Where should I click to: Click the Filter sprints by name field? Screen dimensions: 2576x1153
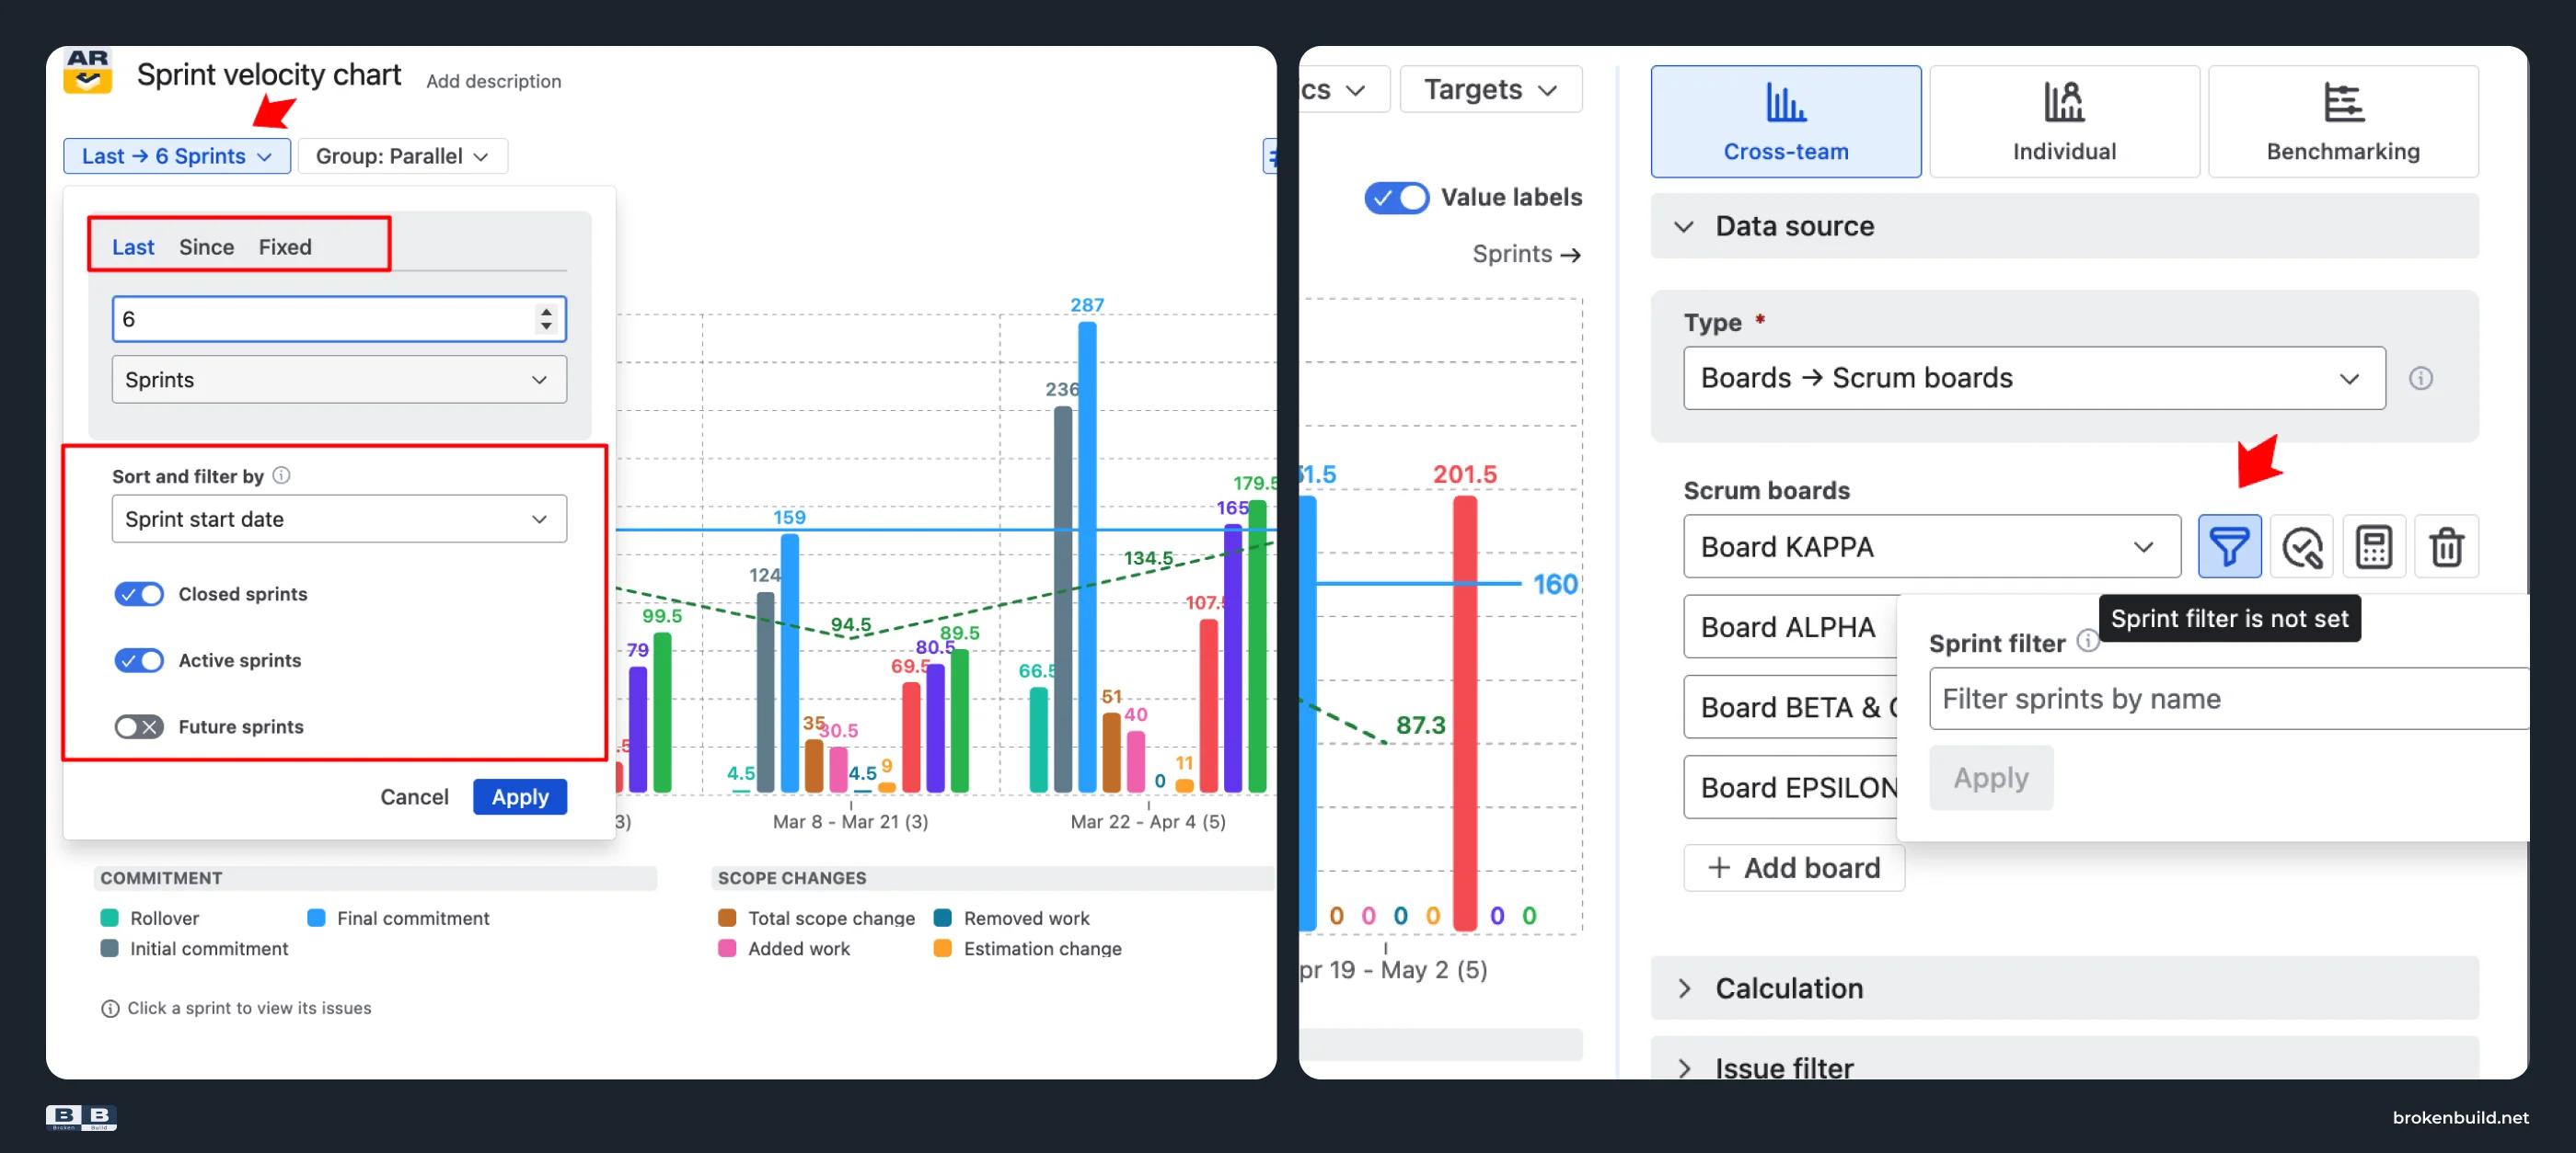2228,699
